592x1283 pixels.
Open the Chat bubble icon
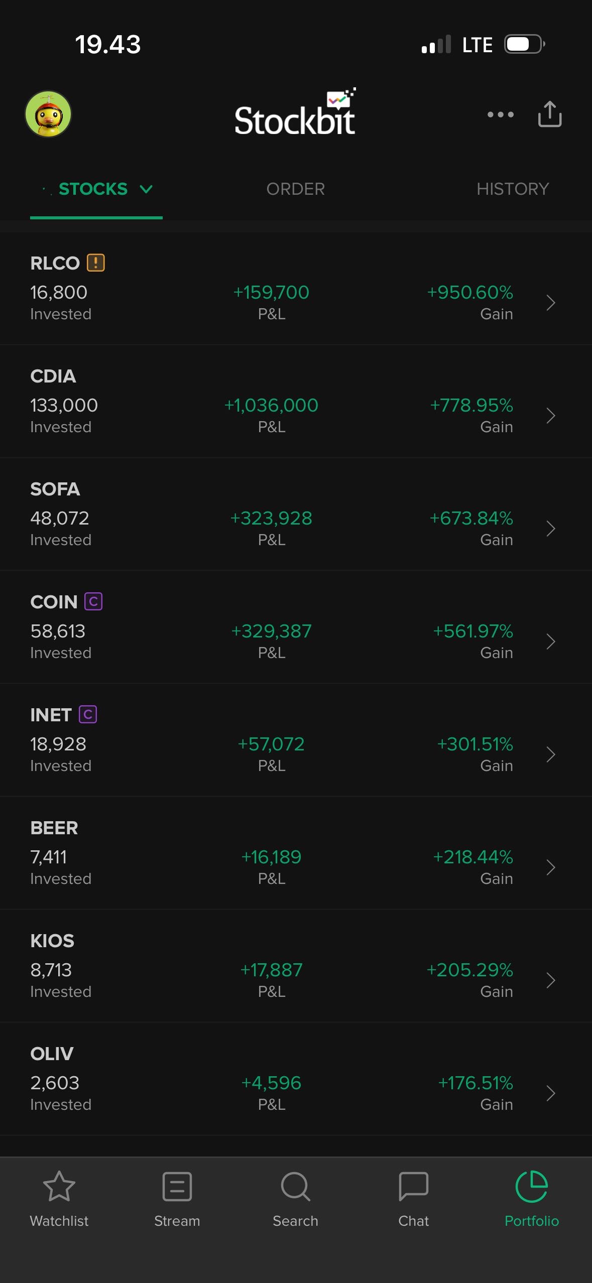(413, 1187)
